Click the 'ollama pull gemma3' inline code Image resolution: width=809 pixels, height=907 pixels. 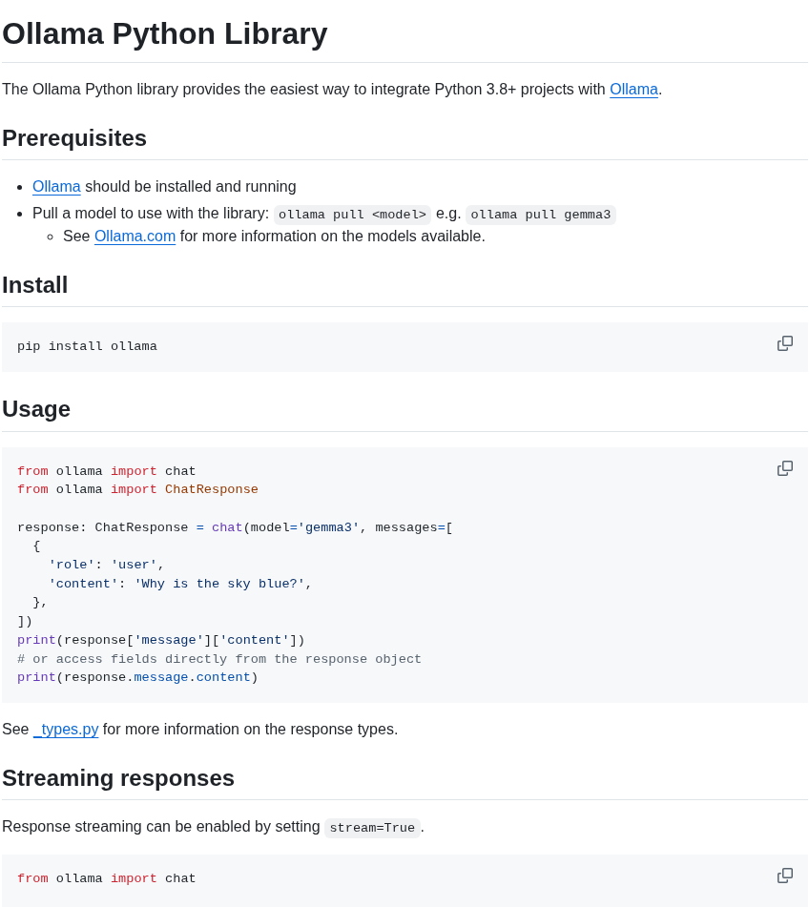(541, 215)
